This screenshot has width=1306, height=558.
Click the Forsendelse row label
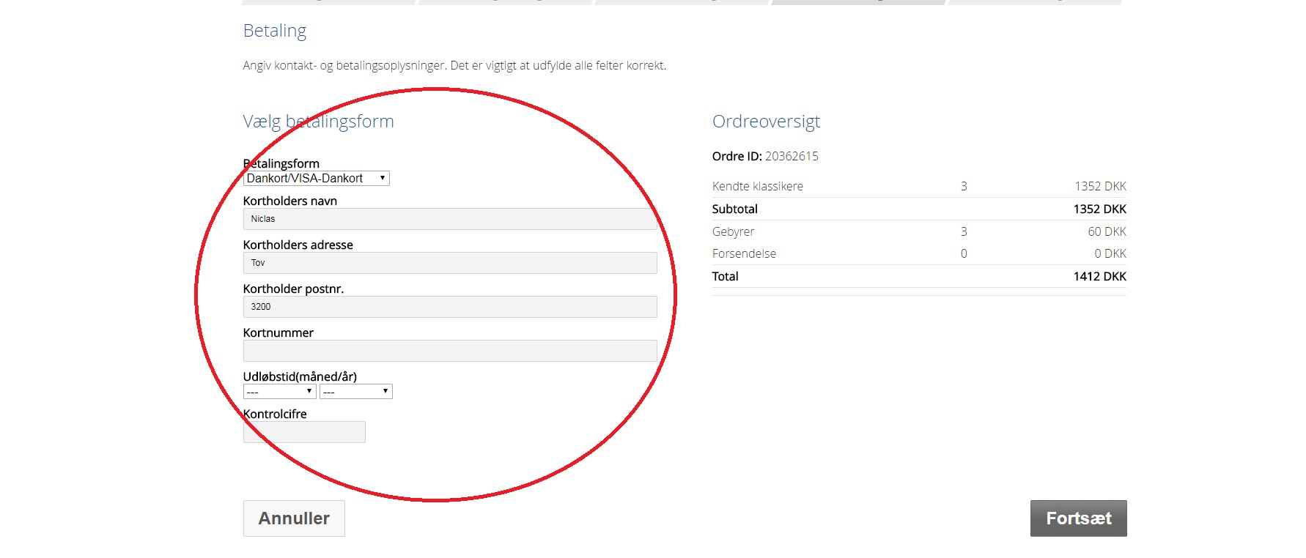pos(744,253)
